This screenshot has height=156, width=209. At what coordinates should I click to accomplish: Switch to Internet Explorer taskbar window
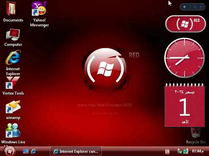pyautogui.click(x=76, y=151)
